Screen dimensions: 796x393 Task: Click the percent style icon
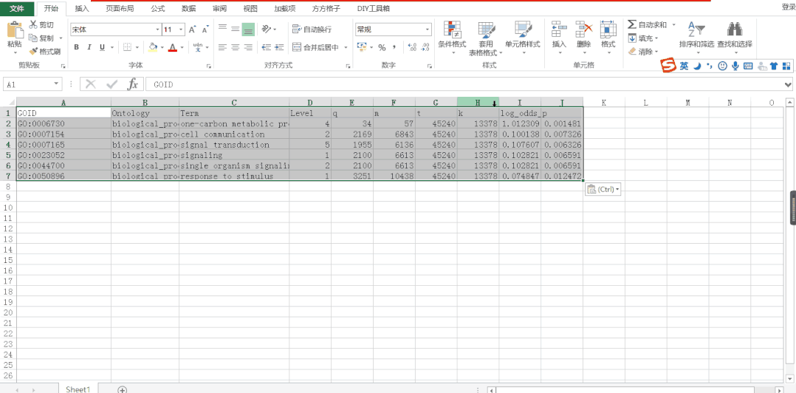click(382, 47)
